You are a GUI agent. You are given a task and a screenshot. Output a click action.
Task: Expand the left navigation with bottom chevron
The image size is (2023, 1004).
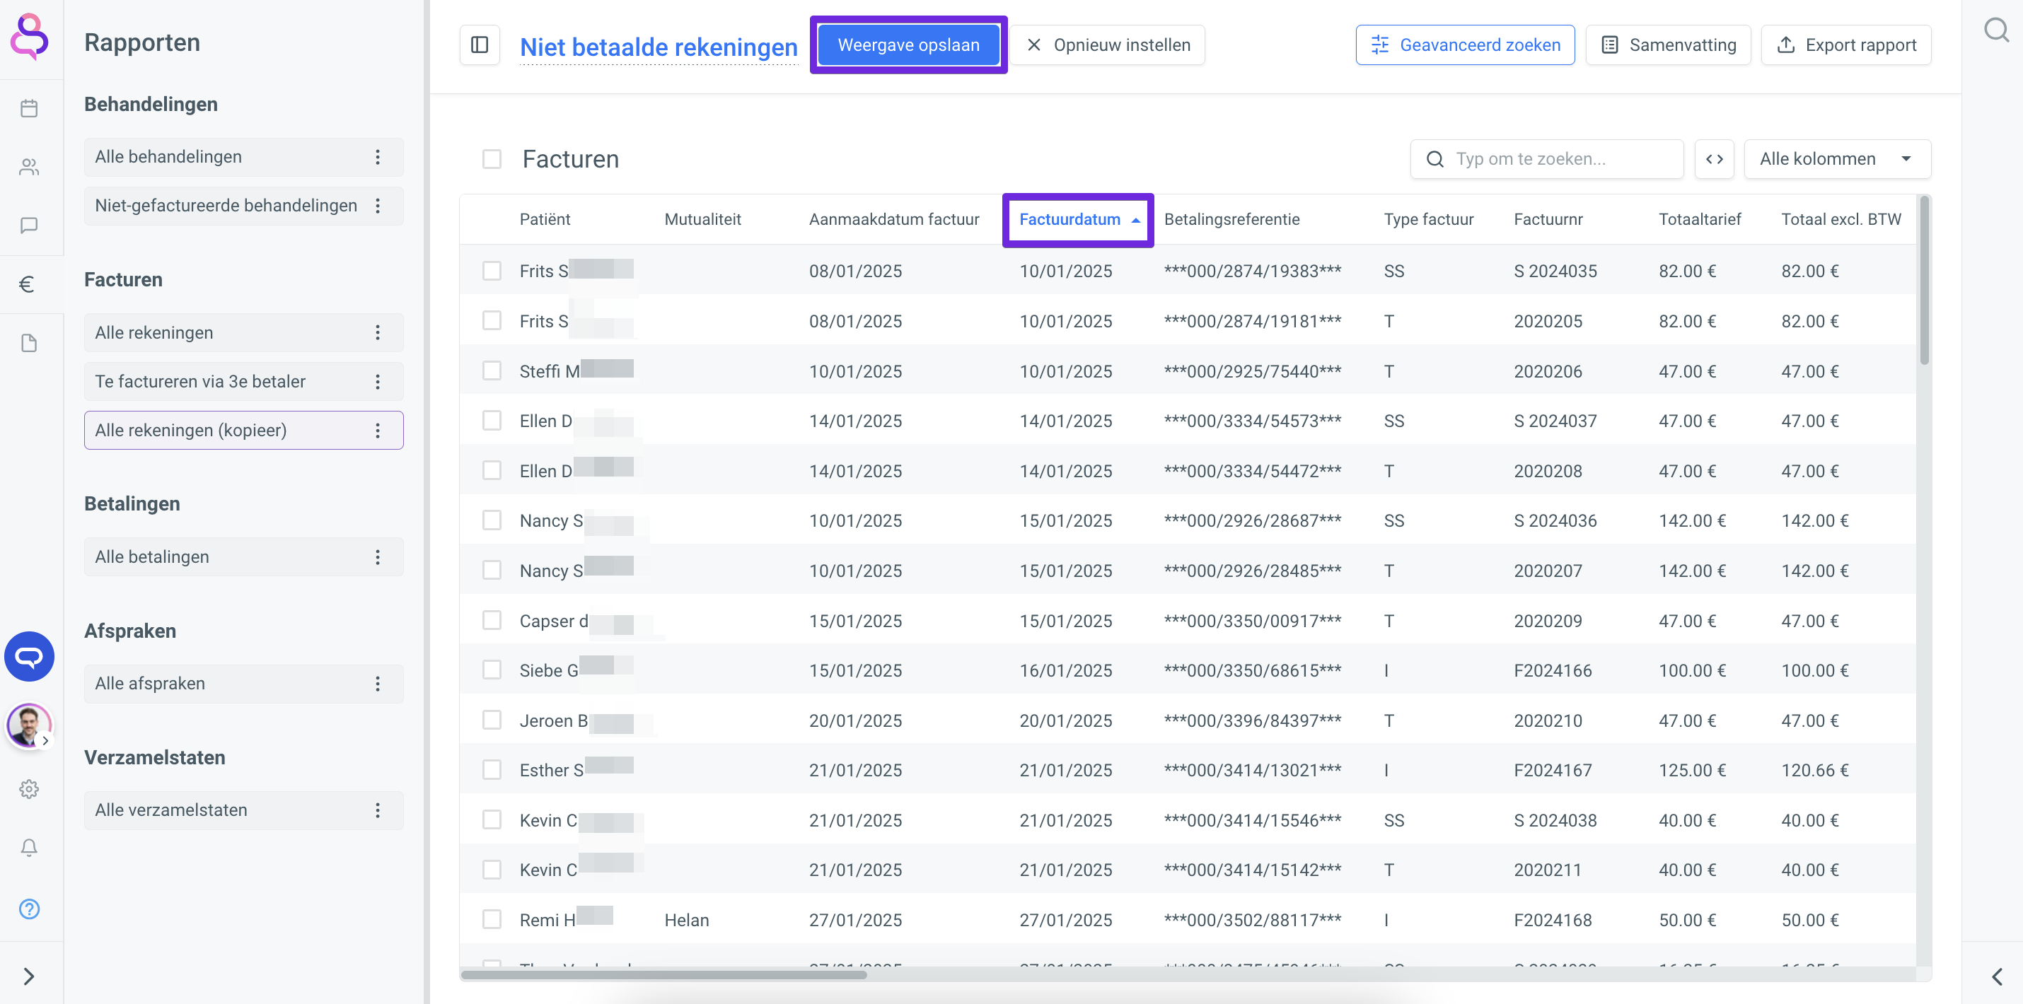coord(29,976)
